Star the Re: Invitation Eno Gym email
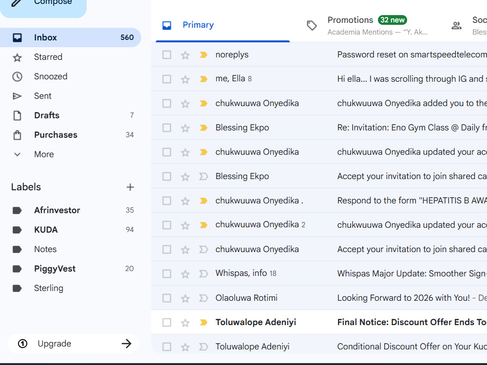 186,128
